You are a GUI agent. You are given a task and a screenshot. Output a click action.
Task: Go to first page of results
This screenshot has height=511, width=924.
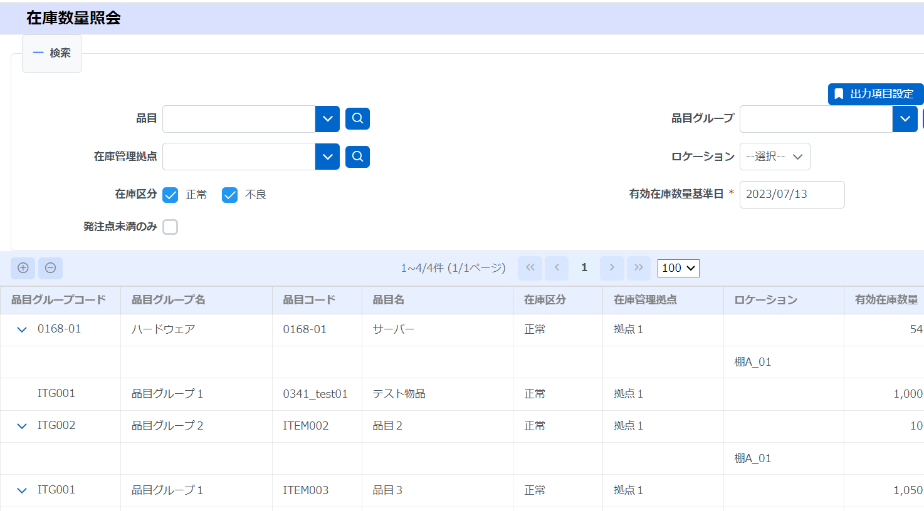(x=530, y=267)
